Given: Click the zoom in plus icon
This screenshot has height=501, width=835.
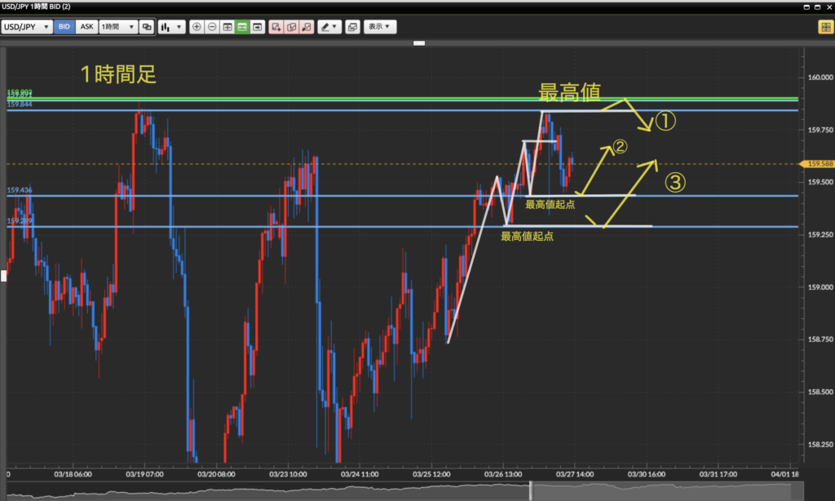Looking at the screenshot, I should 197,27.
